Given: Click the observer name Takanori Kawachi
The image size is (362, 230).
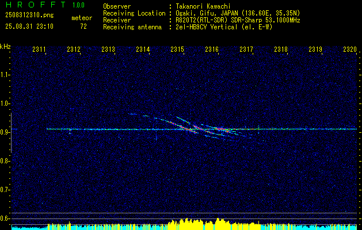Looking at the screenshot, I should click(203, 6).
